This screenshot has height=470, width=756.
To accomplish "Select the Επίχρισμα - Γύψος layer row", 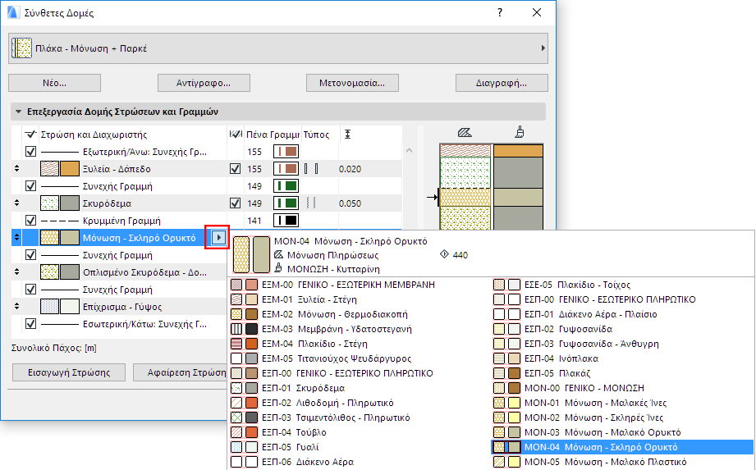I will pos(121,306).
